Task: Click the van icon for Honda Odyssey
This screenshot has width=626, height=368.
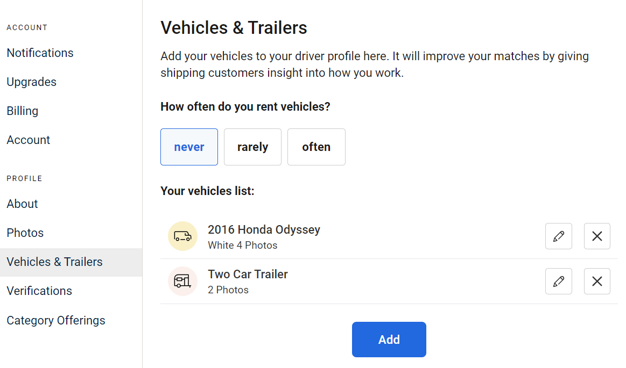Action: tap(182, 236)
